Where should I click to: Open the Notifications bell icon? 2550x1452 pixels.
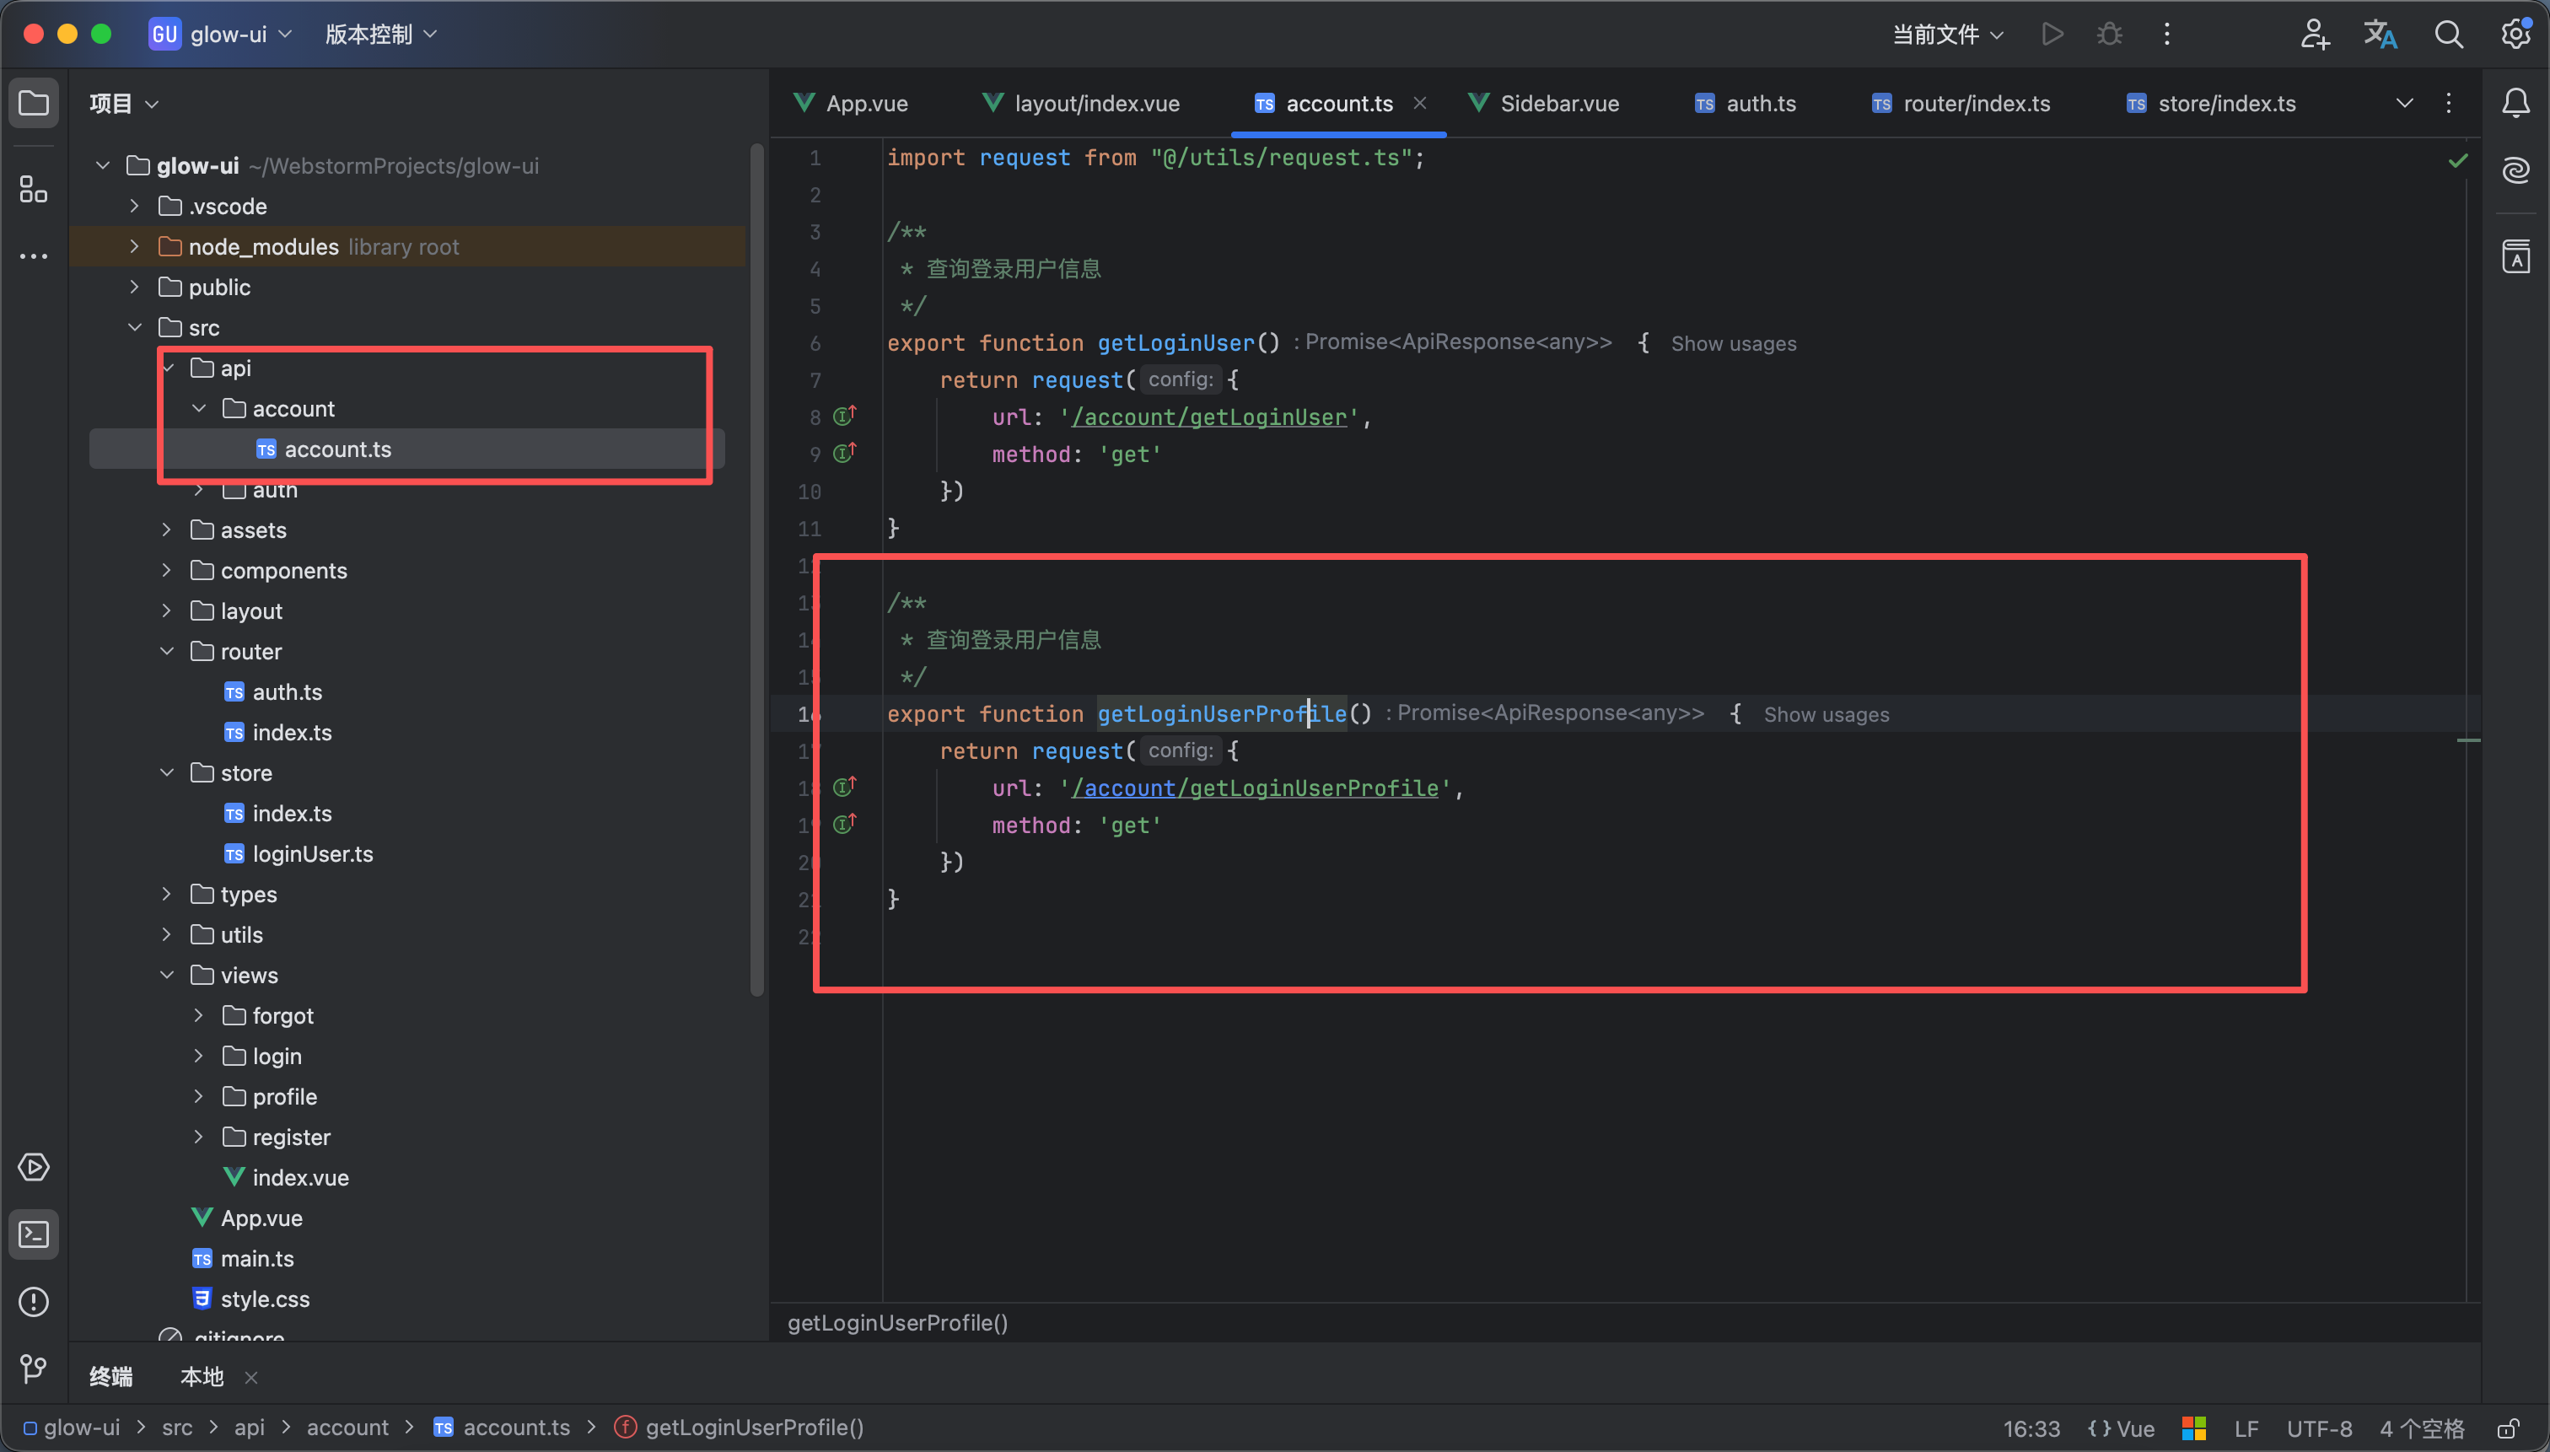point(2515,103)
